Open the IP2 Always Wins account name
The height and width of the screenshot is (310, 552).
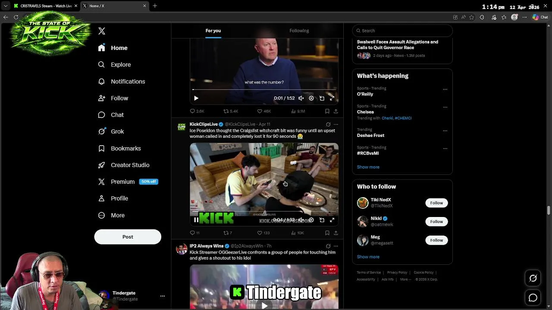coord(207,246)
